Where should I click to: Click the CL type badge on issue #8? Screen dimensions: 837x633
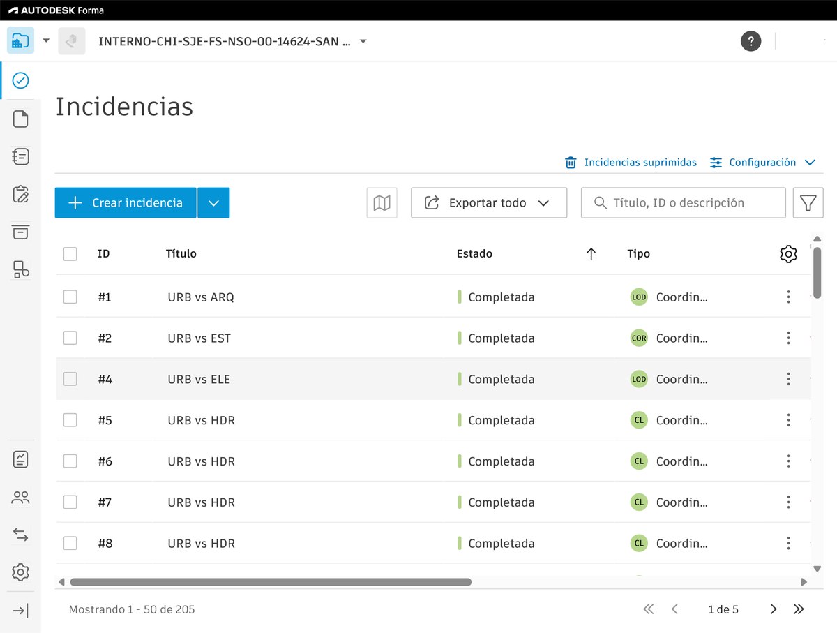(639, 543)
